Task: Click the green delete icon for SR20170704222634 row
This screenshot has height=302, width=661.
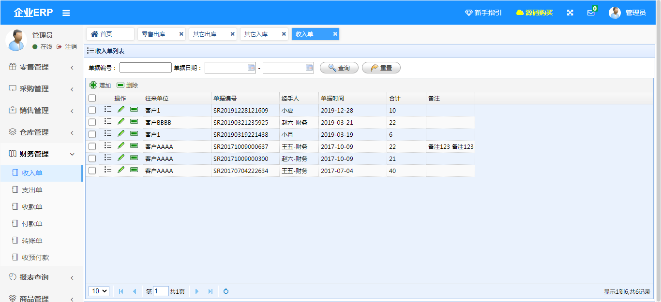Action: click(x=134, y=170)
